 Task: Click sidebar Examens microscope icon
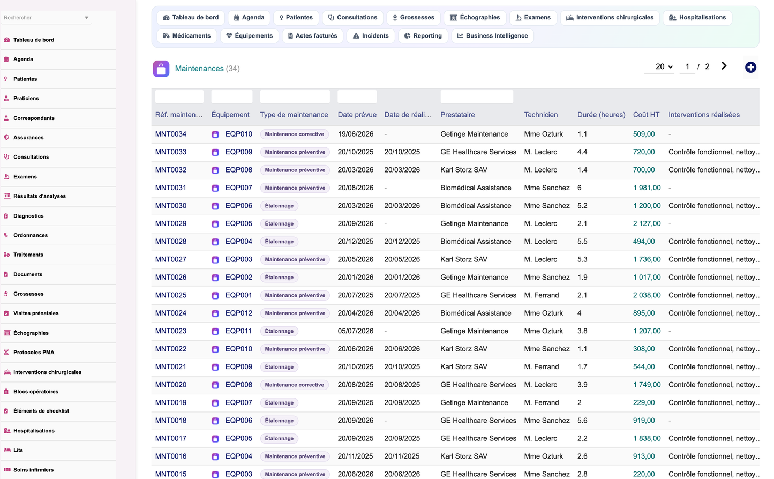[6, 177]
